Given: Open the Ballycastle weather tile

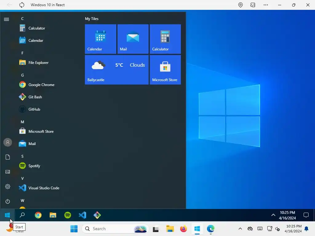Looking at the screenshot, I should coord(117,70).
